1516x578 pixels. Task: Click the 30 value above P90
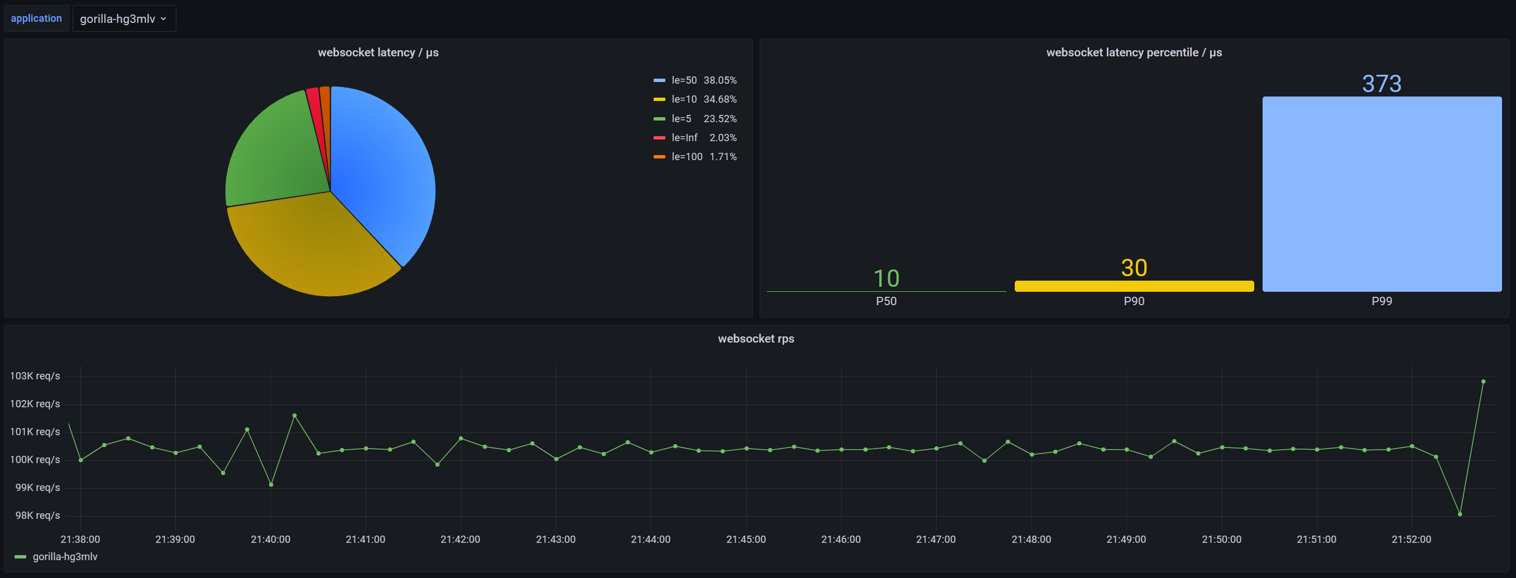(x=1134, y=268)
